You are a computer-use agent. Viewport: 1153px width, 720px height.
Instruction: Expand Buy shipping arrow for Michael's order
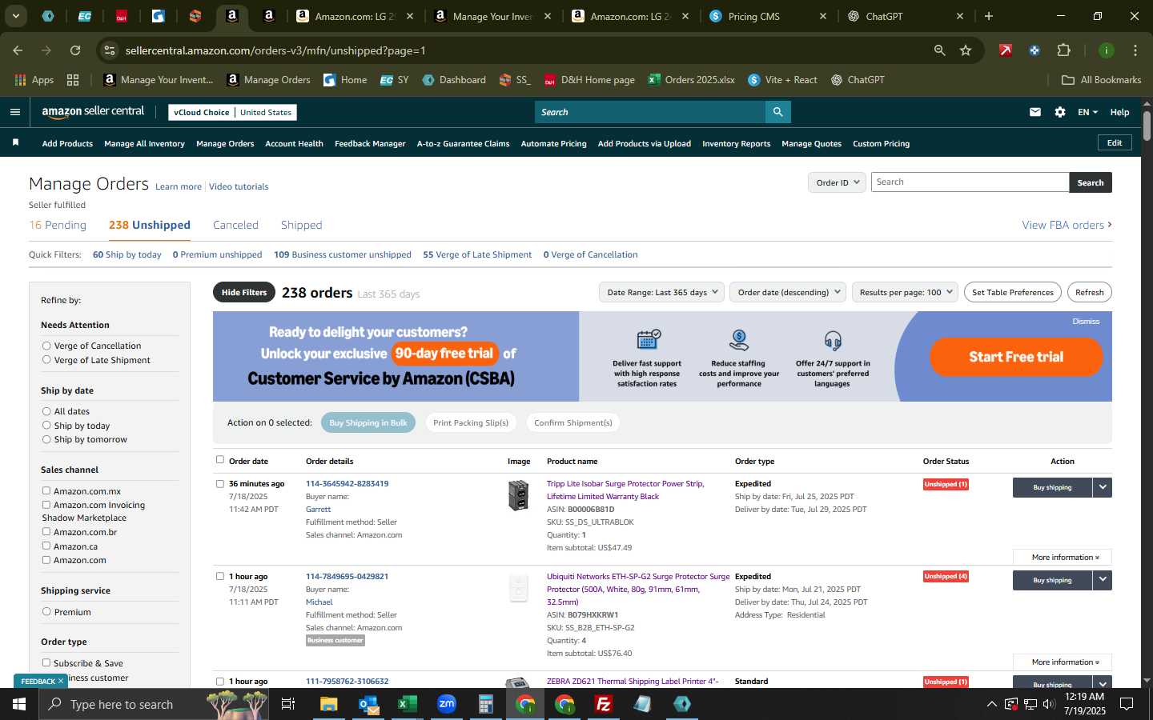point(1103,580)
